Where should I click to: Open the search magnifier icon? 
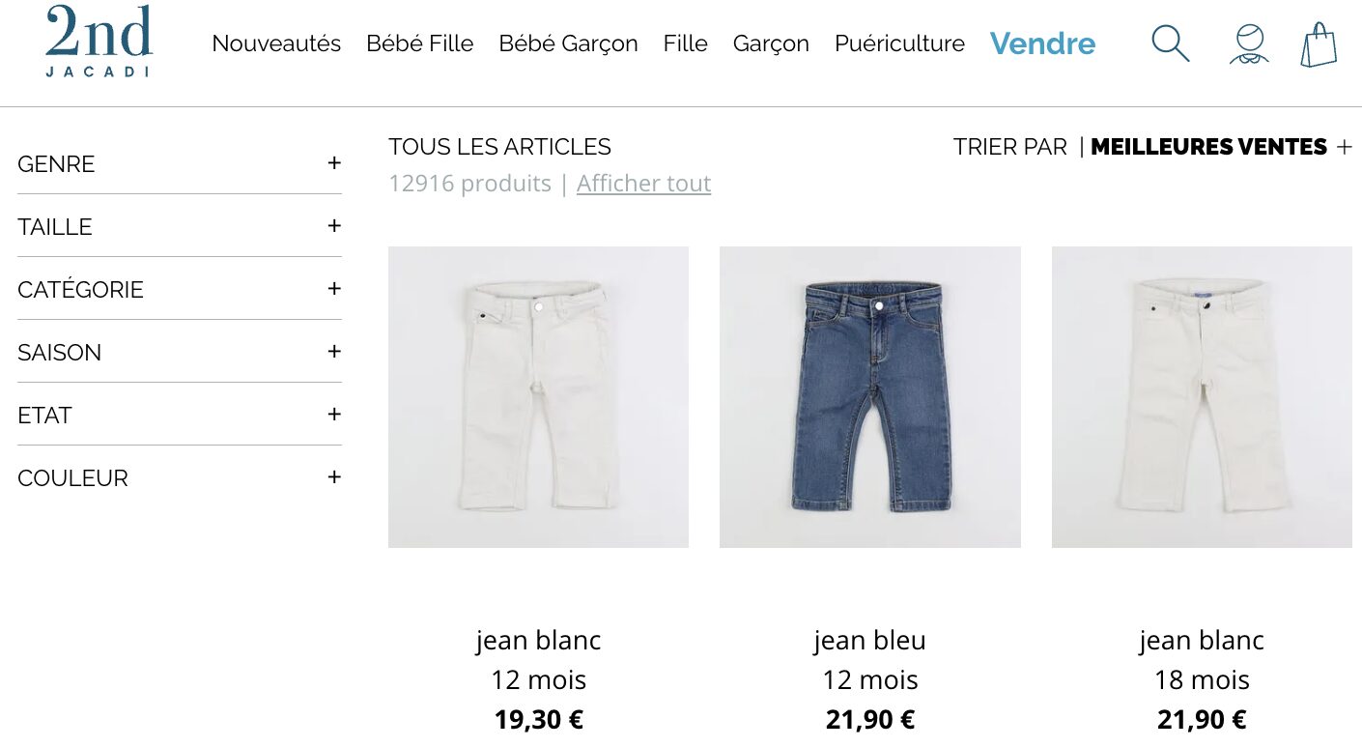click(1170, 43)
